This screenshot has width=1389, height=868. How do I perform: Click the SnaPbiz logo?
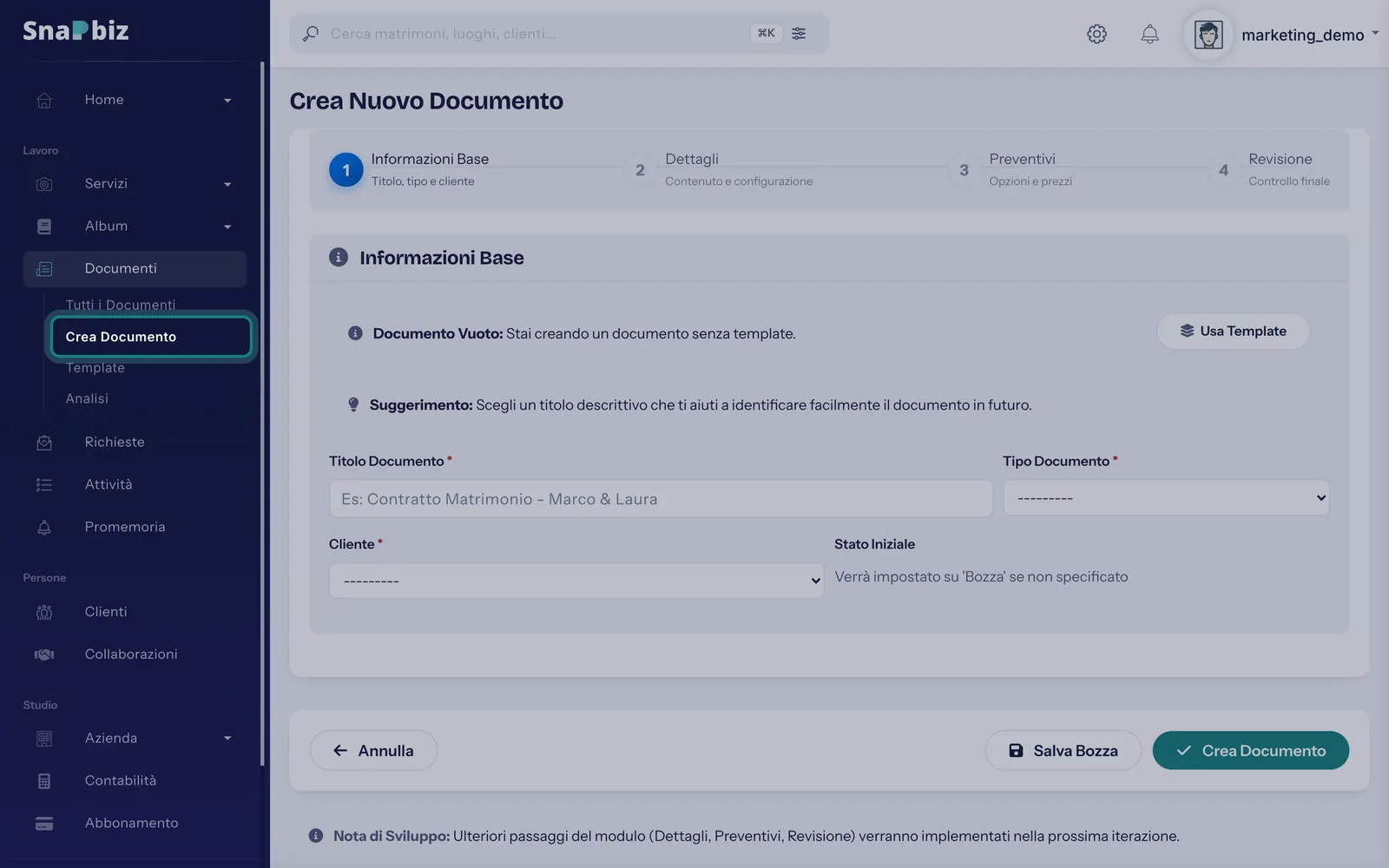coord(76,30)
